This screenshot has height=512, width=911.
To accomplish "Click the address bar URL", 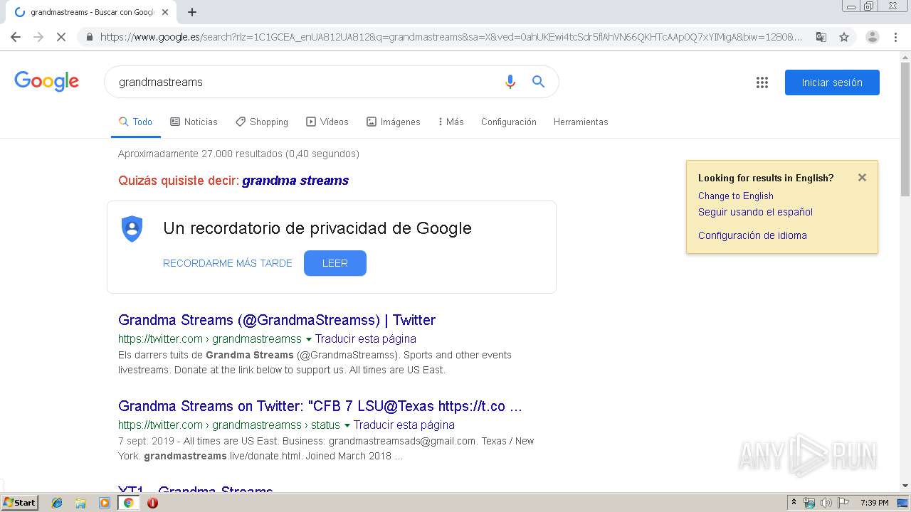I will point(451,37).
